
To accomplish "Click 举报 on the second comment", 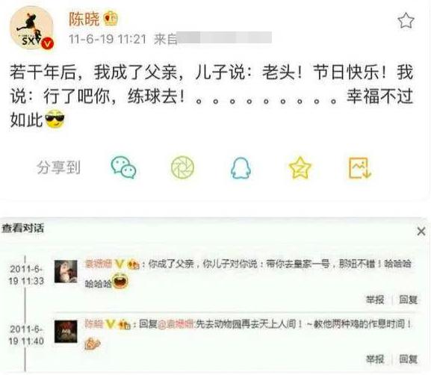I will point(375,359).
